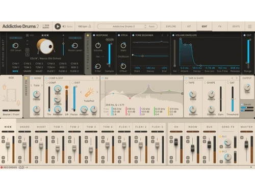Adjust the Pitch Offset knob
255x191 pixels.
pos(123,66)
